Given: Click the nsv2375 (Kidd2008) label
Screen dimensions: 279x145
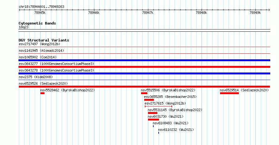Looking at the screenshot, I should coord(36,77).
